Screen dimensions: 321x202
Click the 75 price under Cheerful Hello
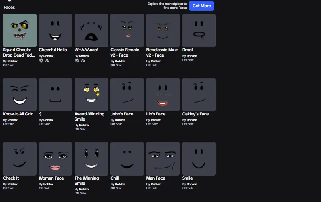pyautogui.click(x=47, y=60)
